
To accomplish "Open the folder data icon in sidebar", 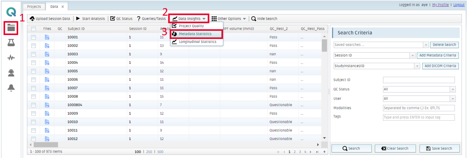I will pyautogui.click(x=11, y=28).
